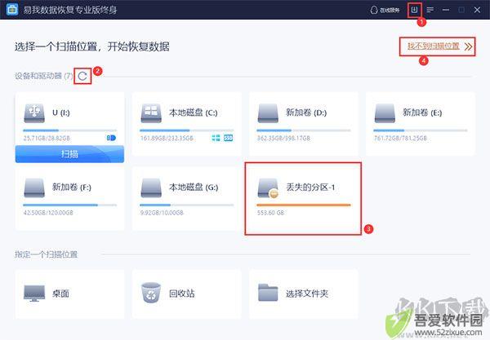
Task: Select local disk (G:) drive icon
Action: click(x=151, y=188)
